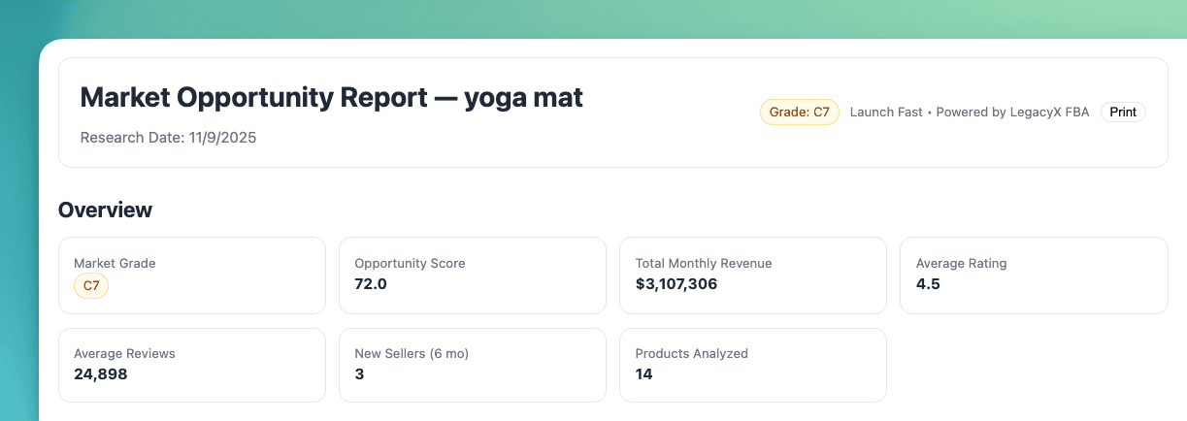The width and height of the screenshot is (1187, 421).
Task: Click the Grade: C7 badge in header
Action: pyautogui.click(x=799, y=113)
